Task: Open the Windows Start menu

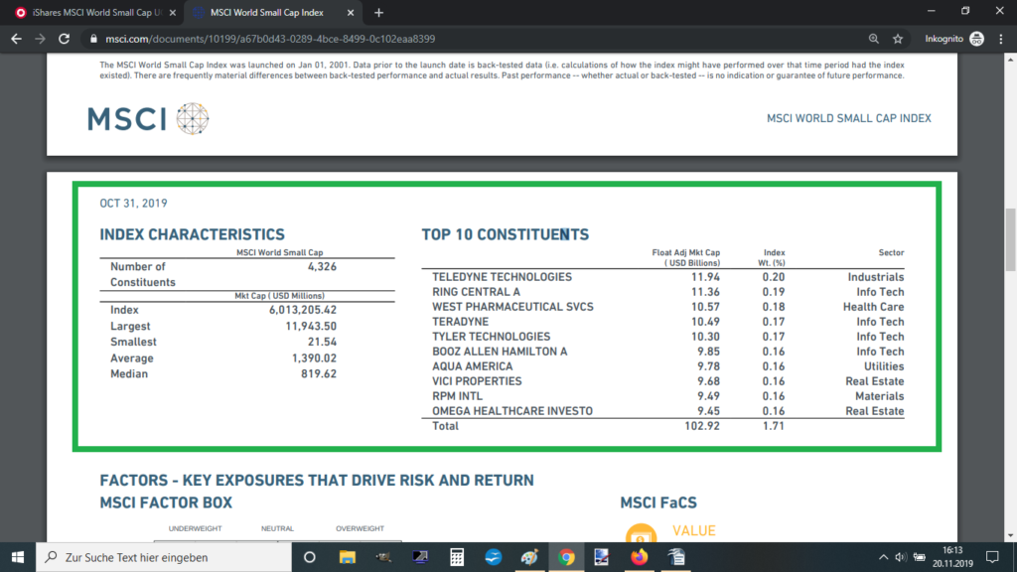Action: coord(18,557)
